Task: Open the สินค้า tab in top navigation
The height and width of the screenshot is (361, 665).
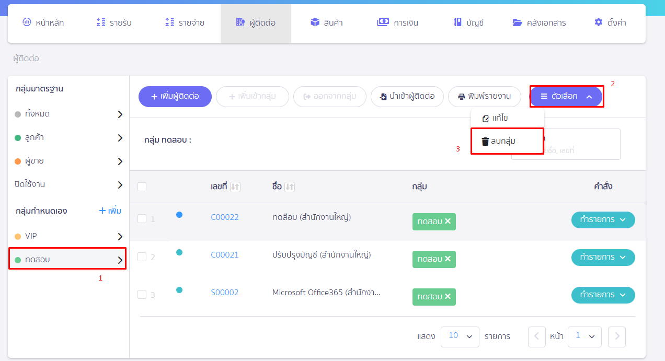Action: click(326, 23)
